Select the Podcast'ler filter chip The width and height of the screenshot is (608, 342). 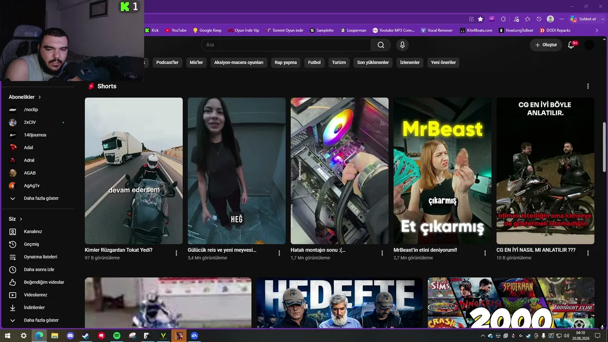coord(167,62)
